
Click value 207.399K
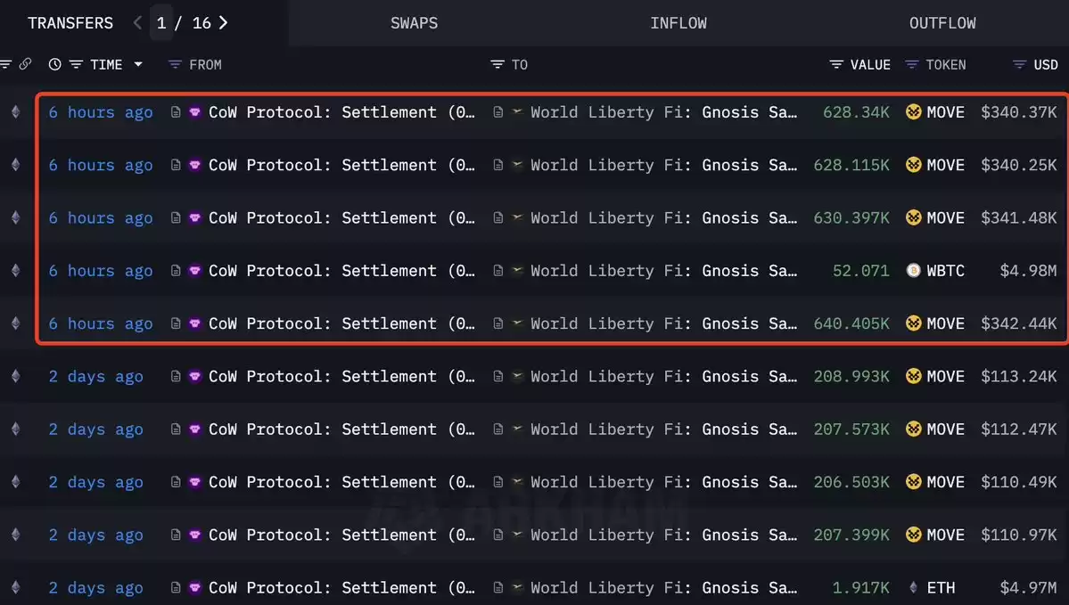pos(851,535)
